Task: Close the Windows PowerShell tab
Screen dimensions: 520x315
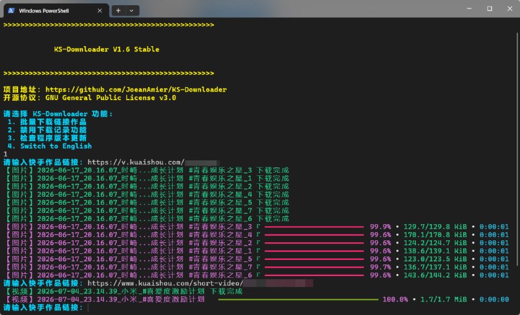Action: point(99,10)
